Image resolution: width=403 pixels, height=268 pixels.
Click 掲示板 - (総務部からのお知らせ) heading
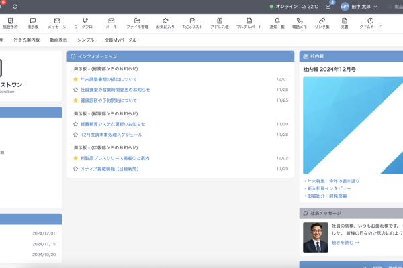(x=105, y=69)
